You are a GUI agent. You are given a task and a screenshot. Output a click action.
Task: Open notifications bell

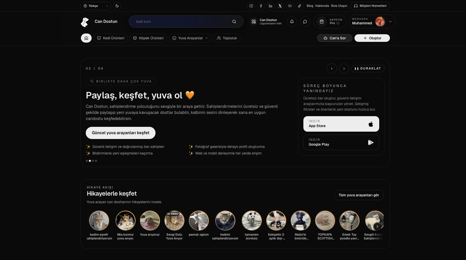(x=292, y=22)
